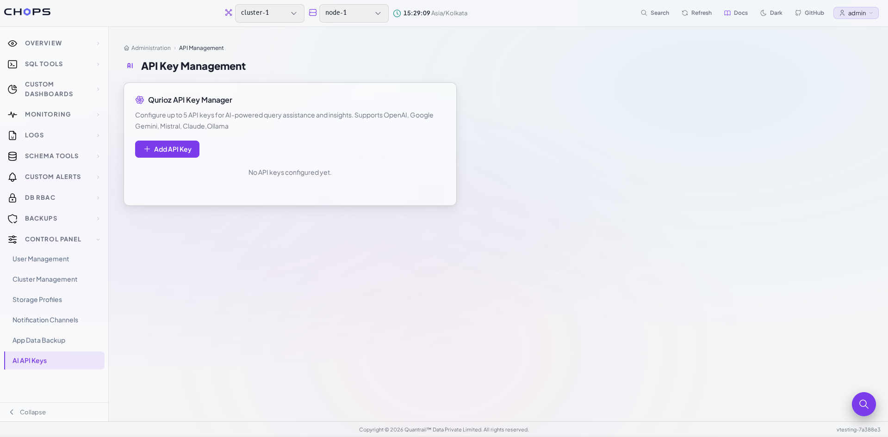Open the admin user menu
The width and height of the screenshot is (888, 437).
pos(856,13)
